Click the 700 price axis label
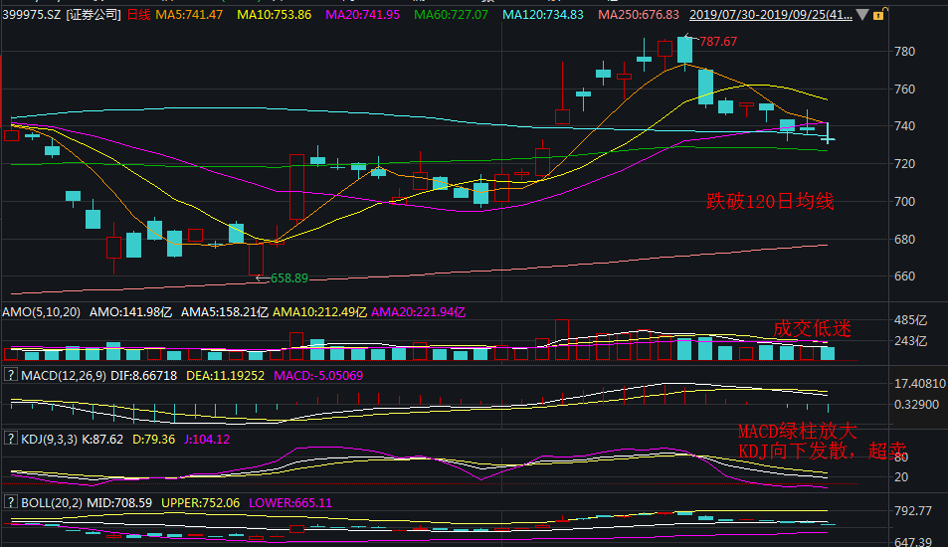Image resolution: width=948 pixels, height=547 pixels. tap(904, 201)
